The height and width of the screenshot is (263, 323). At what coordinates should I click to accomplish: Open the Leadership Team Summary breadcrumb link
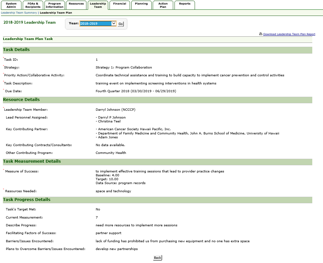coord(19,13)
